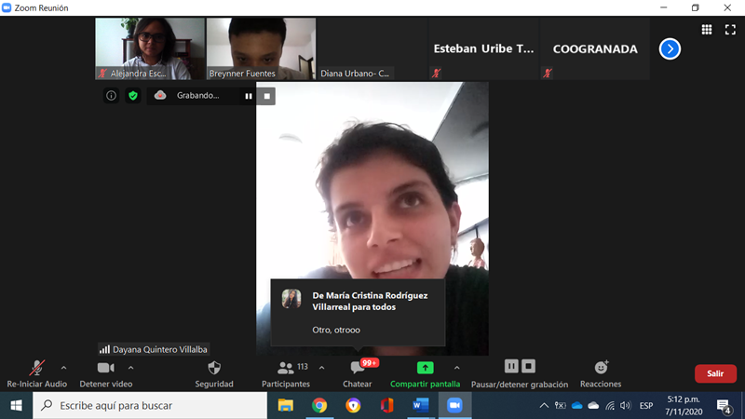Screen dimensions: 745x419
Task: Select Esteban Uribe T... participant tile
Action: click(x=483, y=48)
